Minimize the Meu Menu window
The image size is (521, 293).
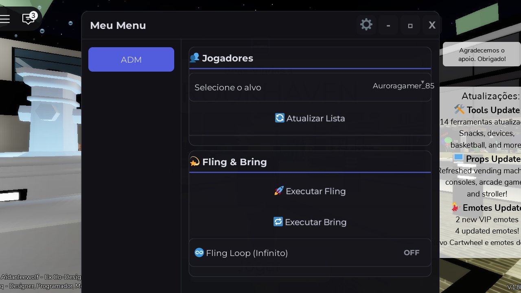click(x=388, y=26)
